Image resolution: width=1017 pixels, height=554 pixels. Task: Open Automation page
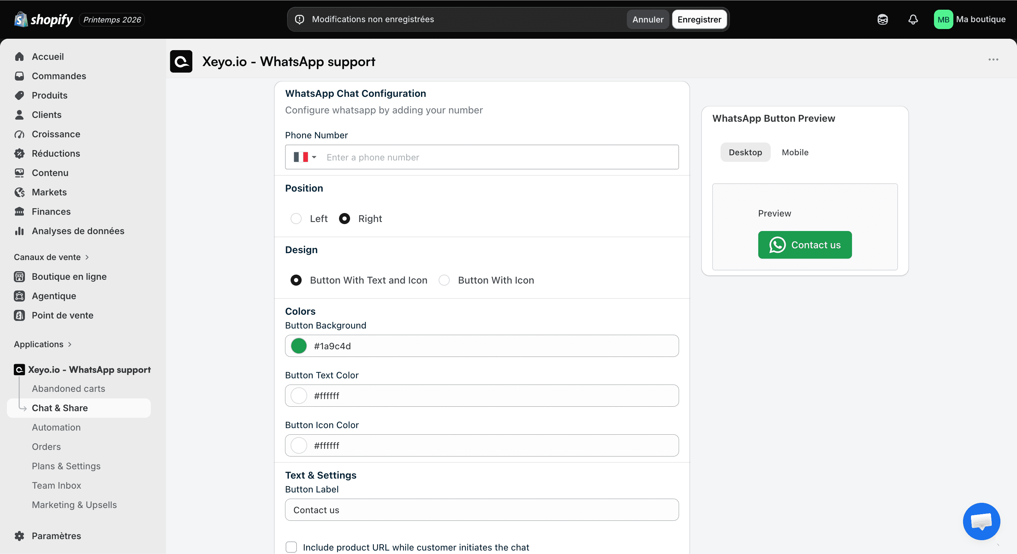[56, 427]
